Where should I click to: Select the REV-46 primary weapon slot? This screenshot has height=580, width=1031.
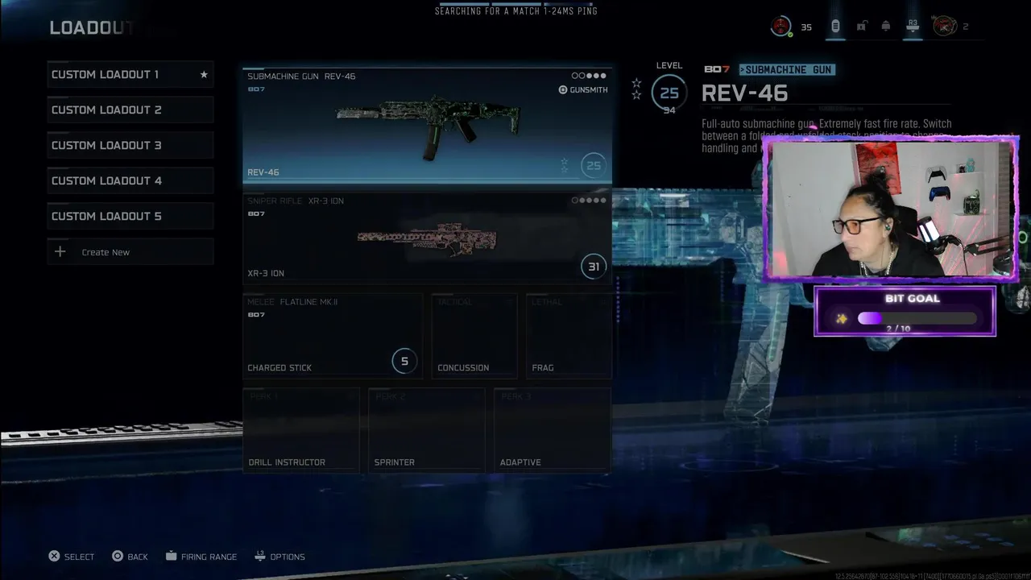[x=427, y=126]
